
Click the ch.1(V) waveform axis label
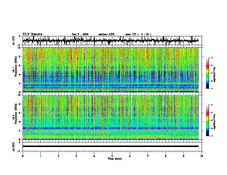click(14, 41)
